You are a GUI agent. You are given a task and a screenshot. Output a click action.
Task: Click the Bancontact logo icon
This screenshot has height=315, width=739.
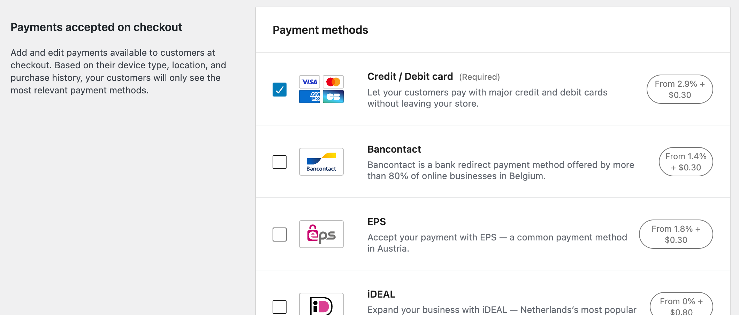click(321, 162)
